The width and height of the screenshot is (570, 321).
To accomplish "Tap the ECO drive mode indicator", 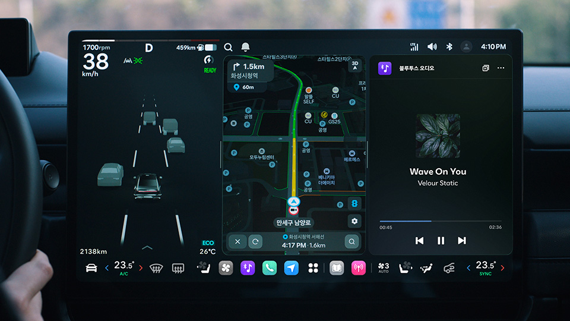I will click(208, 243).
